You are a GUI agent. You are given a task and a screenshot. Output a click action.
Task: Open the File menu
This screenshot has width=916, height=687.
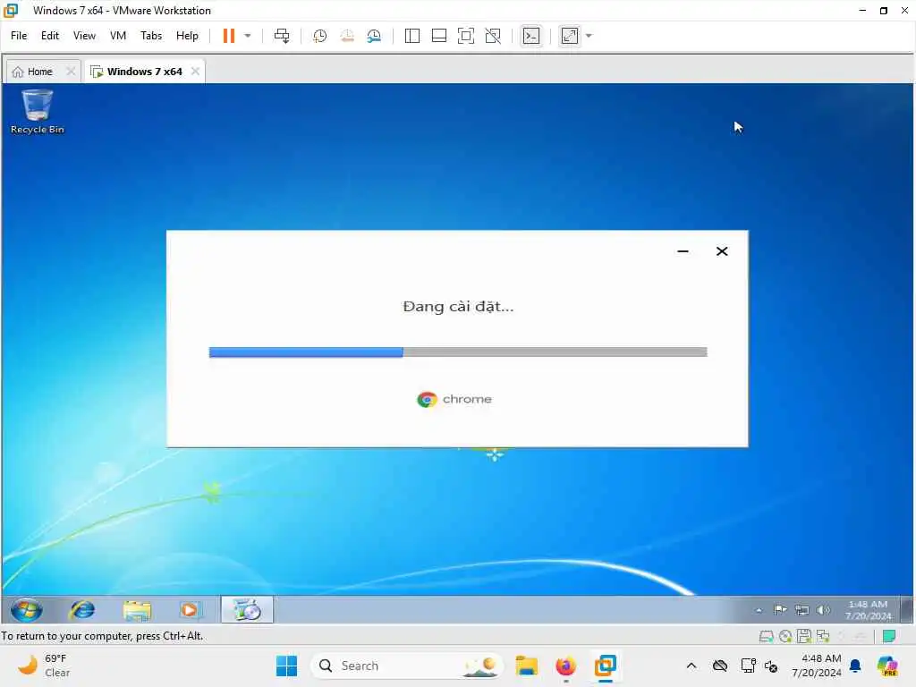tap(19, 36)
